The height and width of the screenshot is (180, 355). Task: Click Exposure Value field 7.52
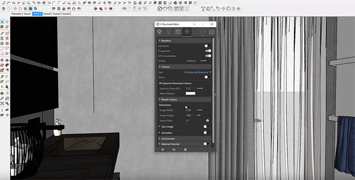pos(188,88)
